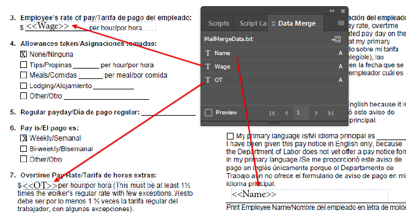The height and width of the screenshot is (224, 406).
Task: Click the Pay is/El pago es heading
Action: (50, 128)
